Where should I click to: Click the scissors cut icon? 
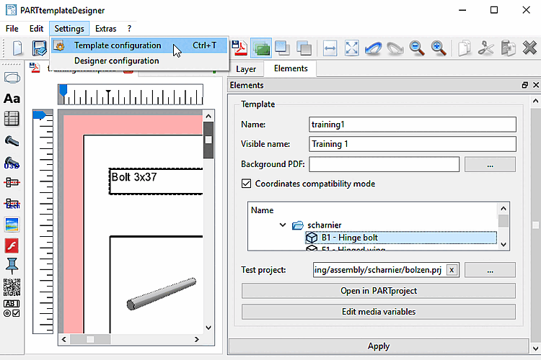[x=485, y=48]
